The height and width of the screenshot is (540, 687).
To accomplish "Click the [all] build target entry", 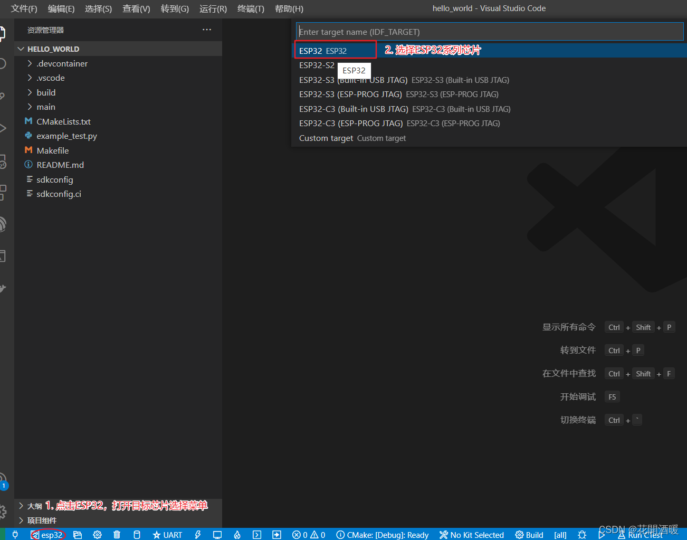I will coord(560,535).
